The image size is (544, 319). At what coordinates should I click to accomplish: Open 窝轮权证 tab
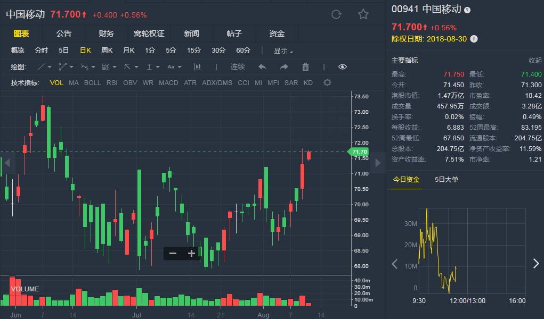(149, 33)
